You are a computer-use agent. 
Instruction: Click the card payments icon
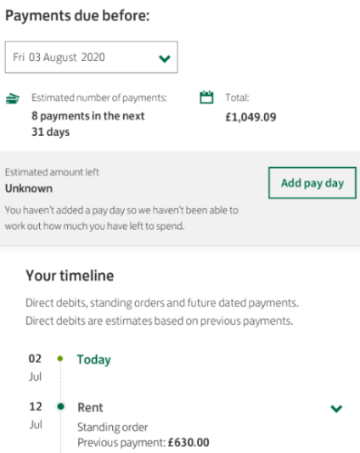point(13,98)
